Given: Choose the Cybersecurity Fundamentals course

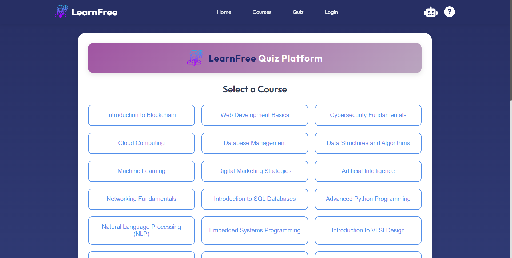Looking at the screenshot, I should pyautogui.click(x=368, y=115).
